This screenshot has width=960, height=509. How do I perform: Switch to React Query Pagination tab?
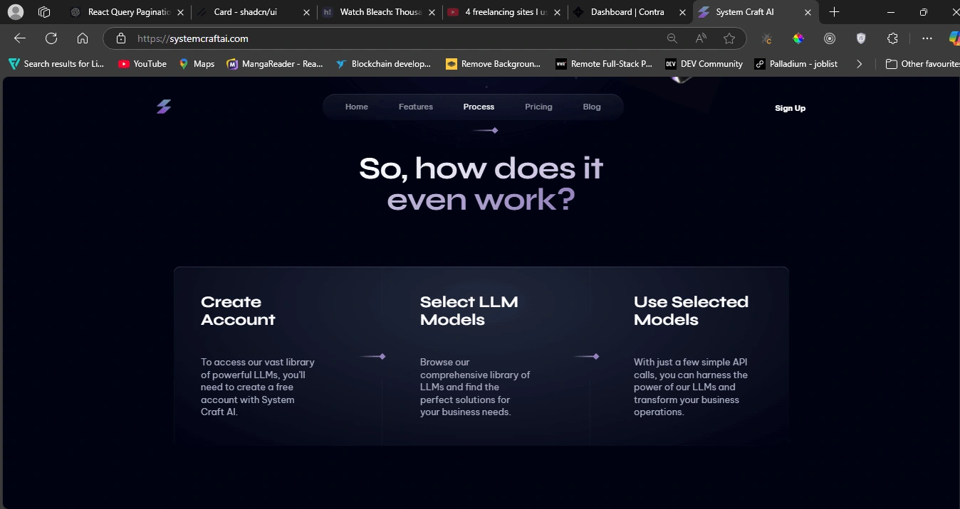(129, 12)
